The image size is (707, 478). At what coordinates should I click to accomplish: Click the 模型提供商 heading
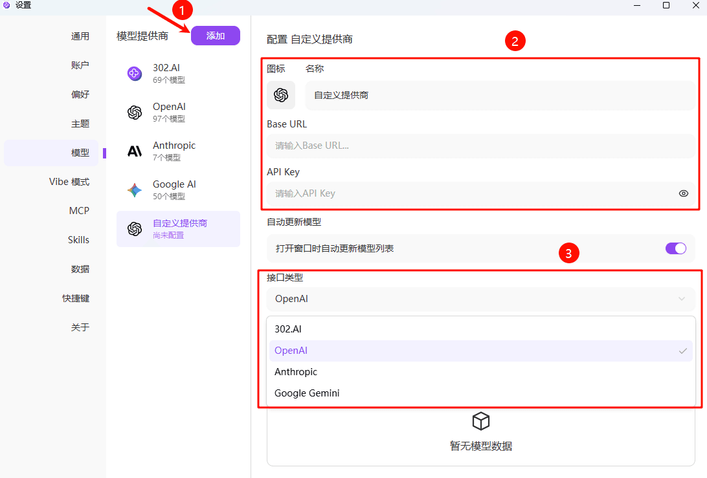click(142, 36)
